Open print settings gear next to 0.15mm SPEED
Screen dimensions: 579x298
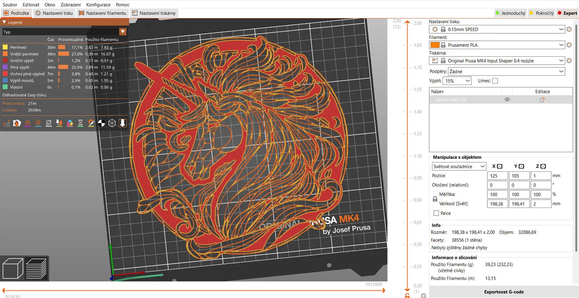pos(569,29)
